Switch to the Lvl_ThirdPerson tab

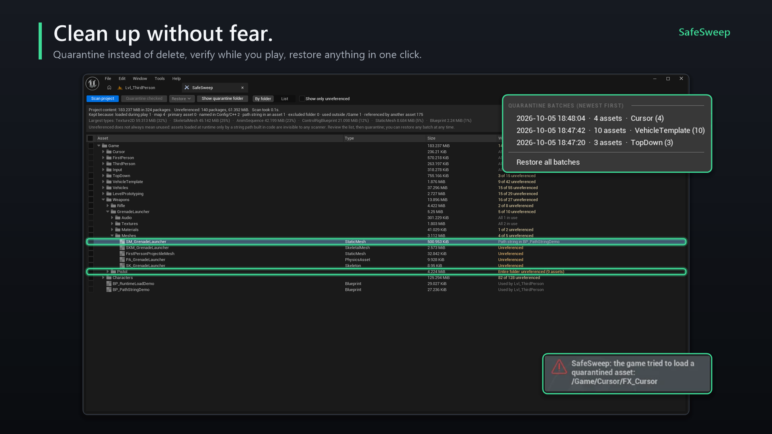pos(140,88)
